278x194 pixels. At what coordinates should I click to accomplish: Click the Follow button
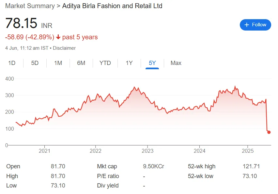pyautogui.click(x=255, y=25)
